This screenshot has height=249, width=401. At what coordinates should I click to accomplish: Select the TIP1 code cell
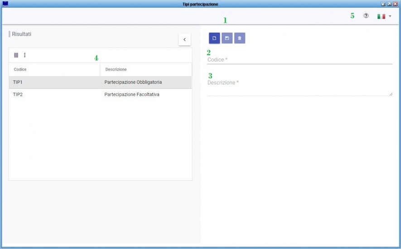tap(54, 82)
